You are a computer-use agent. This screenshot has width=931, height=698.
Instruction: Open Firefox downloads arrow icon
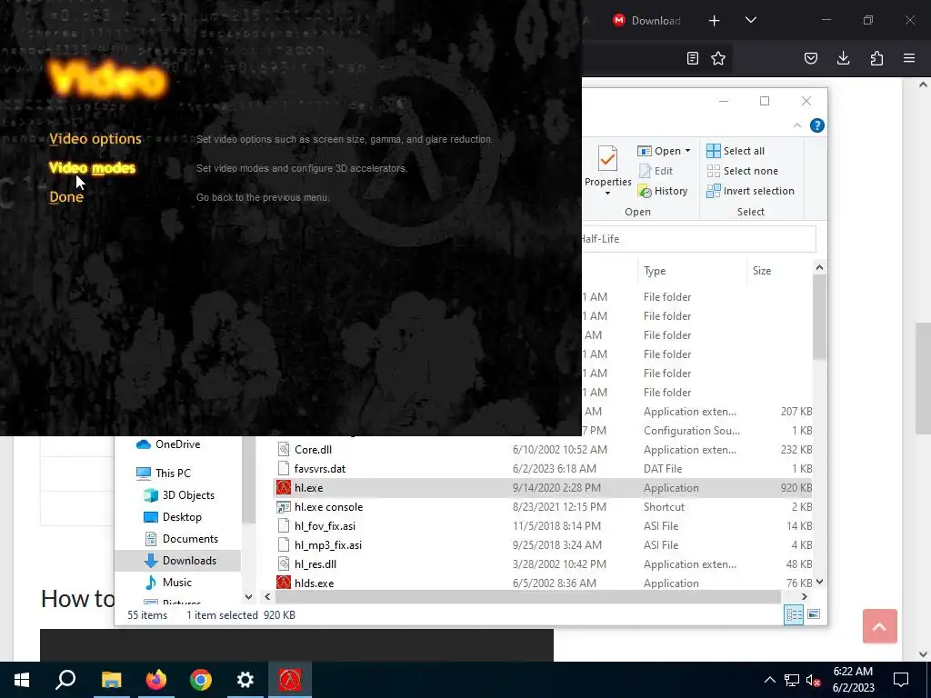click(843, 58)
